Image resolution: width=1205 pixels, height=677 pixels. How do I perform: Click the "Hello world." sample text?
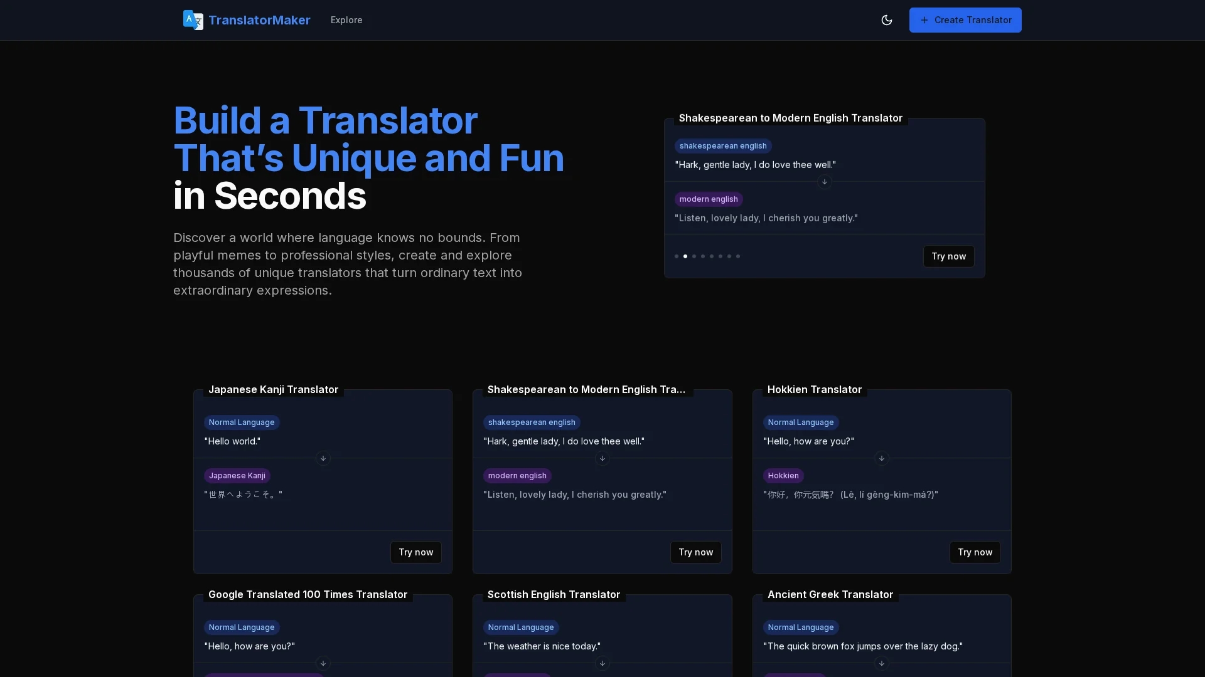coord(232,441)
